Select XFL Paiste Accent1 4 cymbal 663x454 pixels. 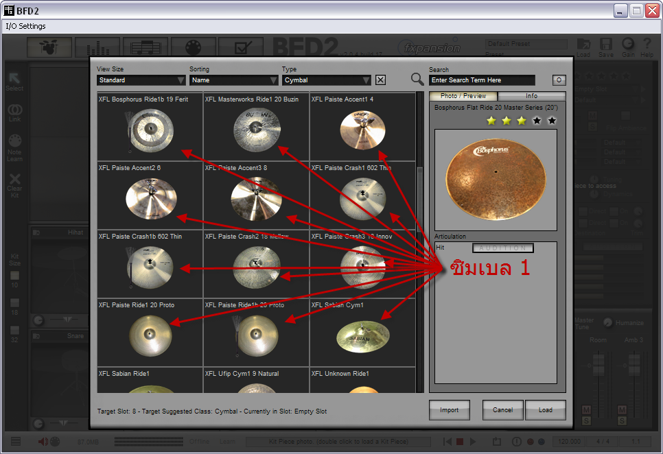[x=363, y=126]
